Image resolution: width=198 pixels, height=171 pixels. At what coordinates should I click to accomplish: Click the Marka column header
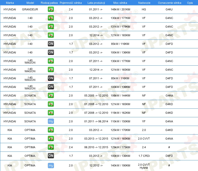pos(10,3)
